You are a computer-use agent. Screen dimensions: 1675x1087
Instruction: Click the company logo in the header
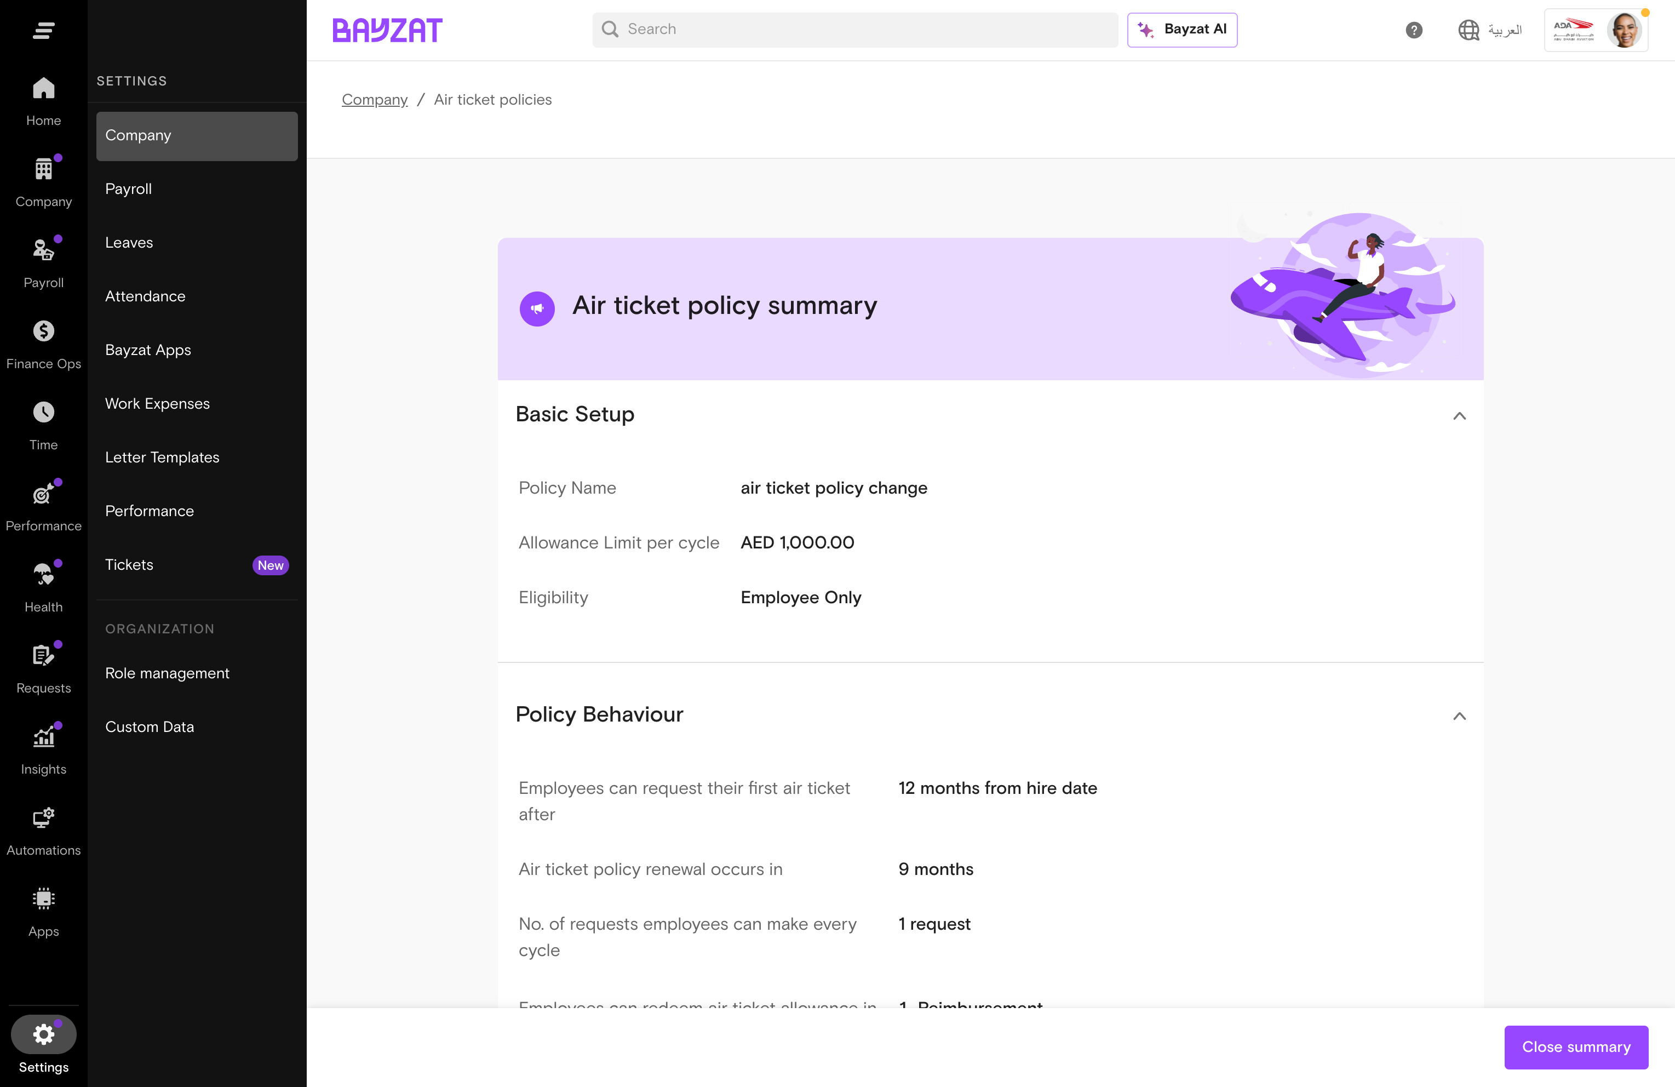pyautogui.click(x=1574, y=30)
